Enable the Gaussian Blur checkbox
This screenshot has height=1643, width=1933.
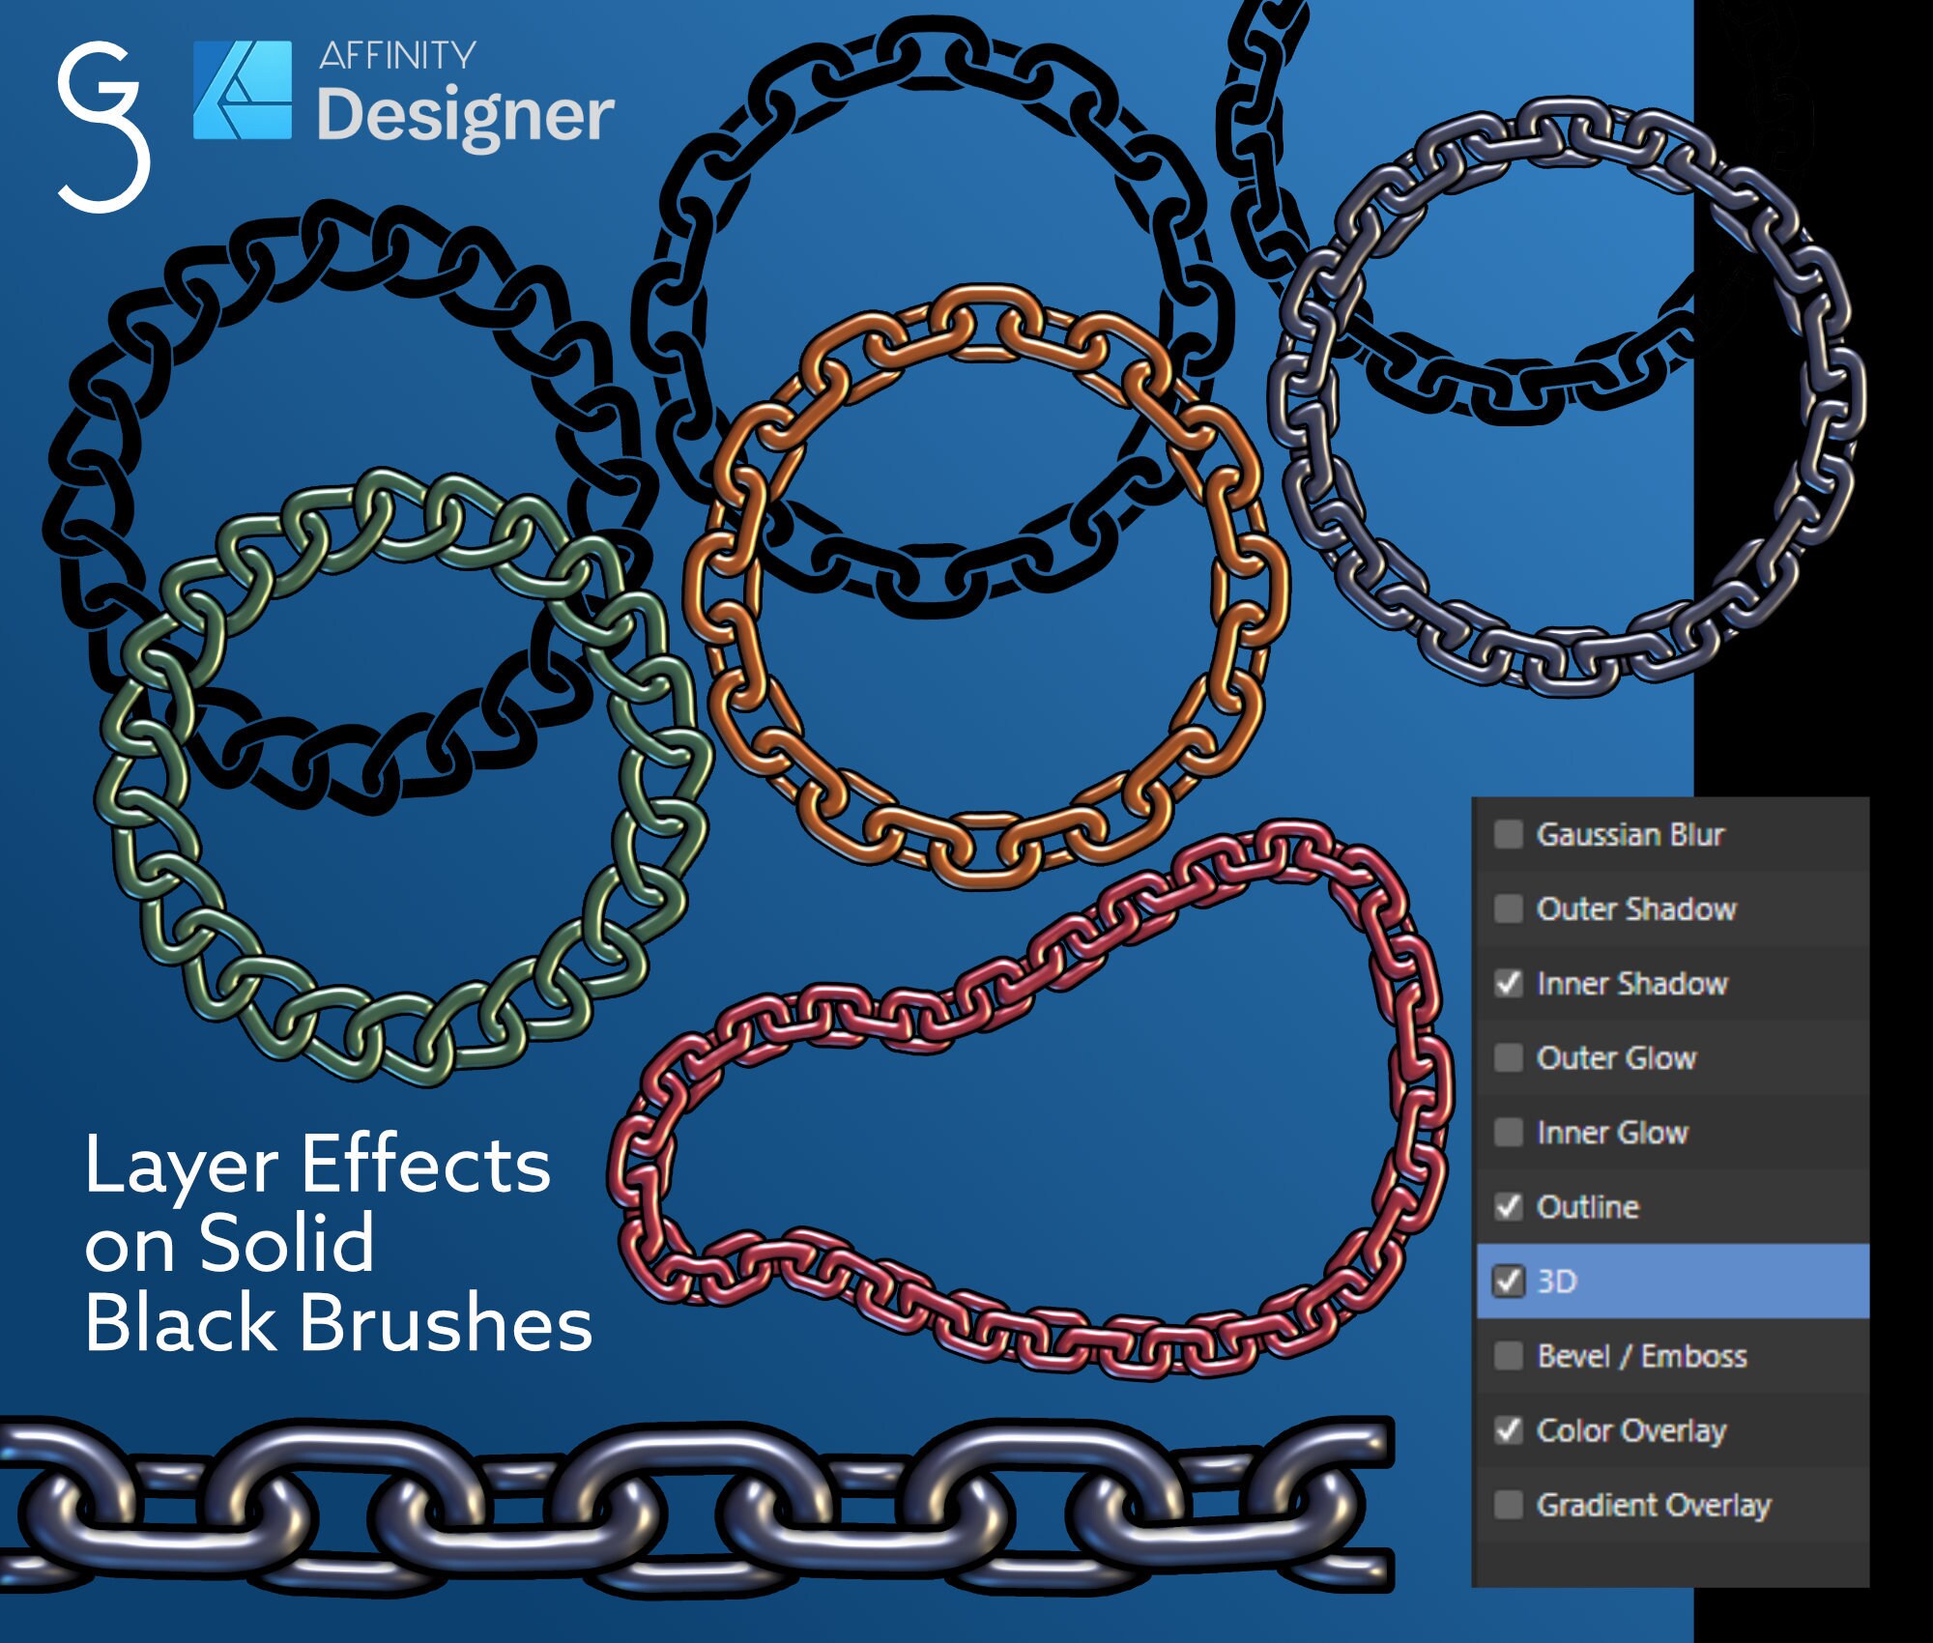[x=1508, y=833]
